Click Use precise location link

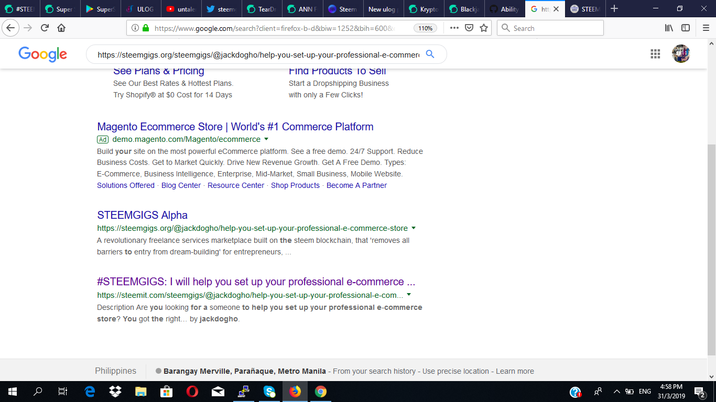click(455, 371)
